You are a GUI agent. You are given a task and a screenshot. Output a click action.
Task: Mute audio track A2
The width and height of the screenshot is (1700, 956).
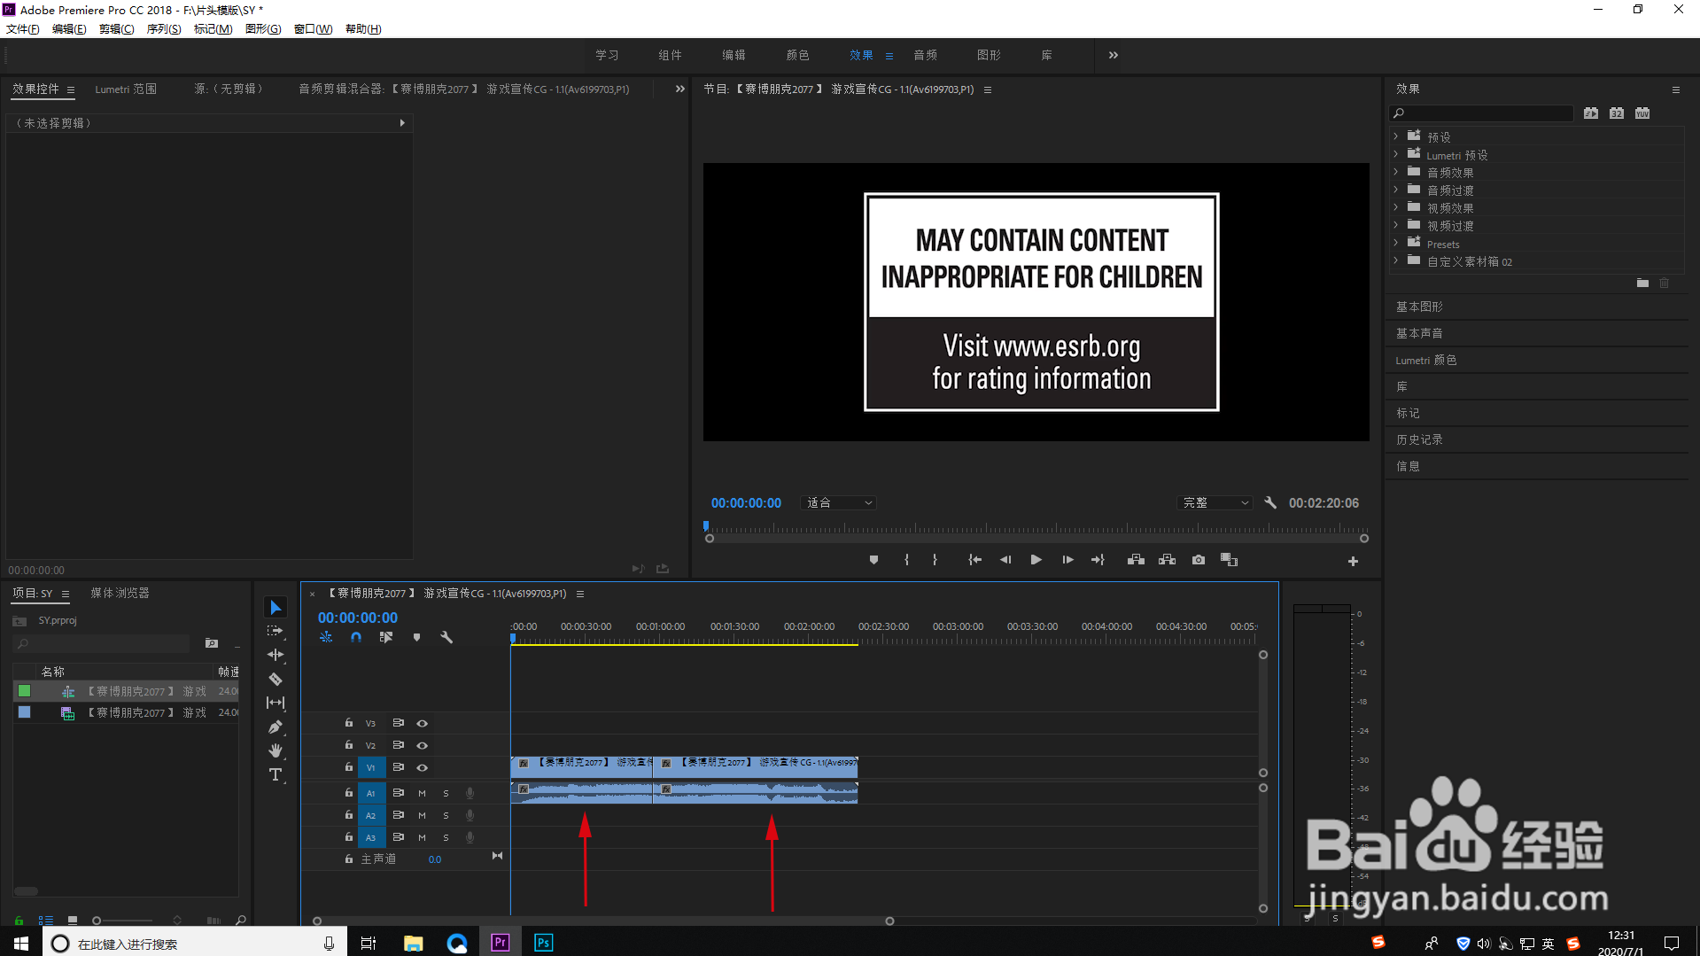(422, 815)
